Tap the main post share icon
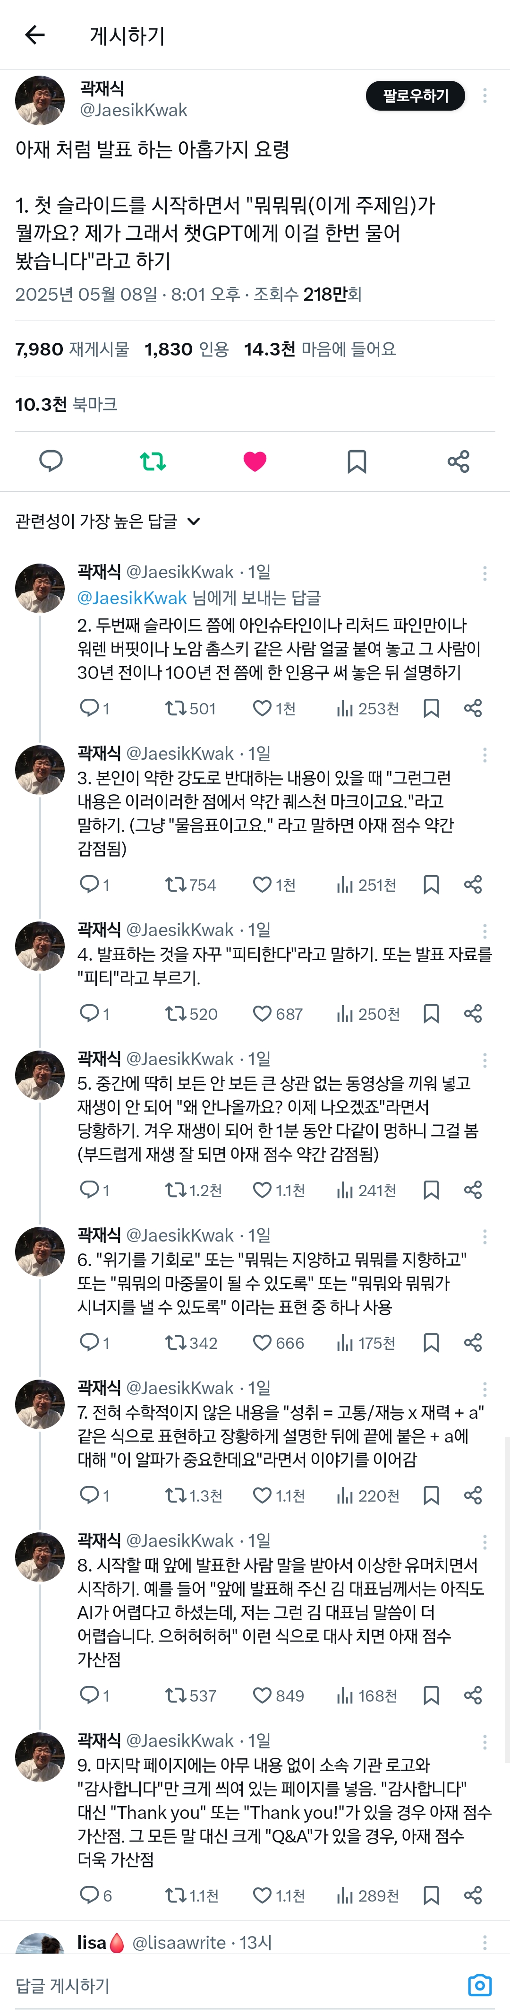 coord(459,461)
